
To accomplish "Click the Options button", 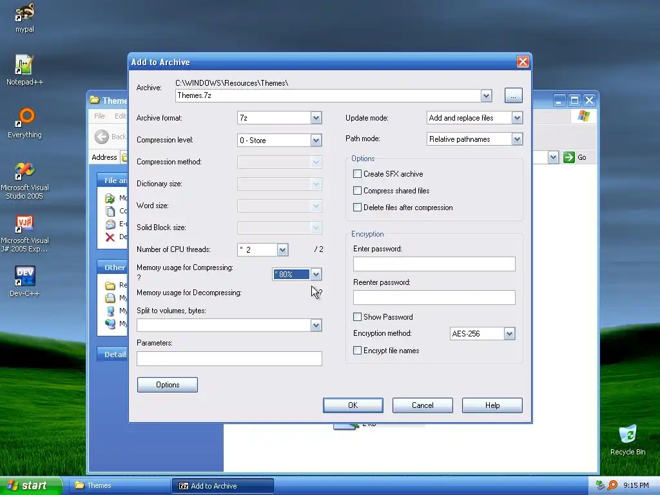I will 168,385.
